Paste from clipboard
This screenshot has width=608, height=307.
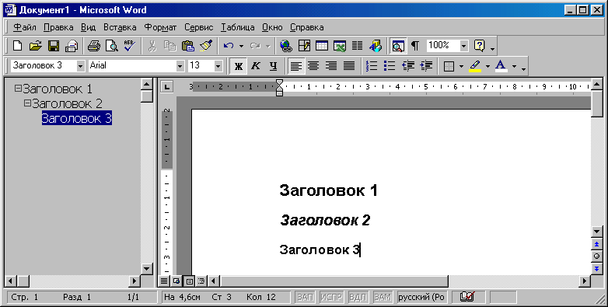188,46
